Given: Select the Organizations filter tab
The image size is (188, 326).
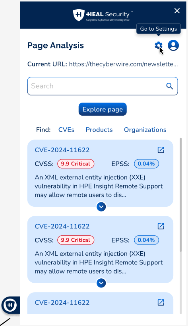Looking at the screenshot, I should tap(145, 130).
